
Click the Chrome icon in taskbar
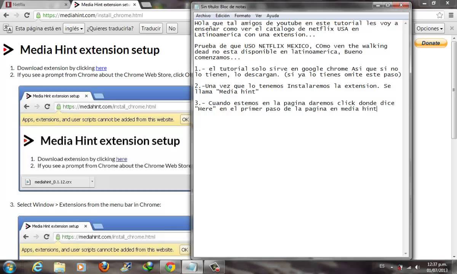click(170, 267)
